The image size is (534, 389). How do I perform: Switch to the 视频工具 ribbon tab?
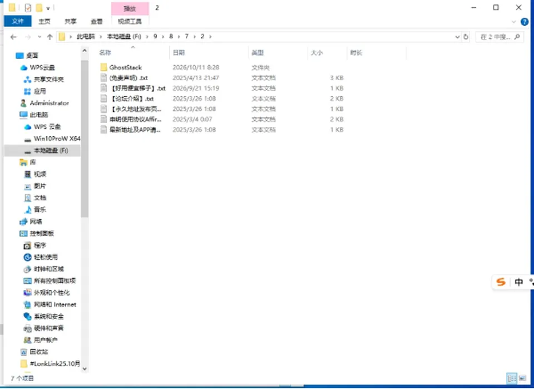coord(130,22)
